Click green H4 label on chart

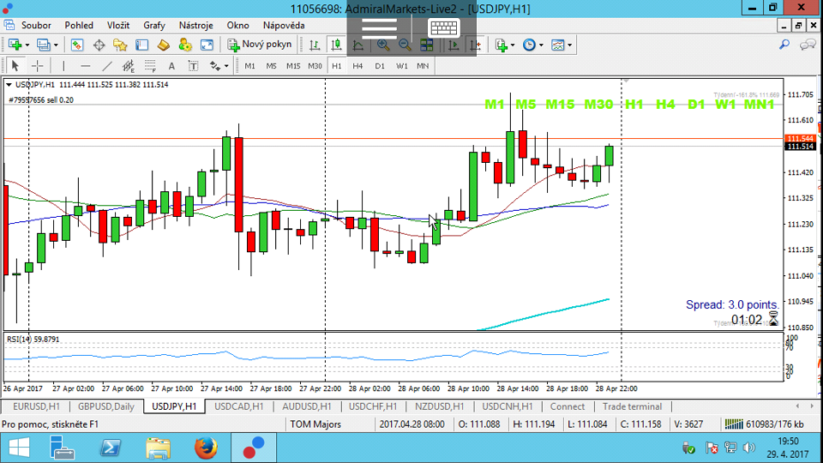pos(665,105)
